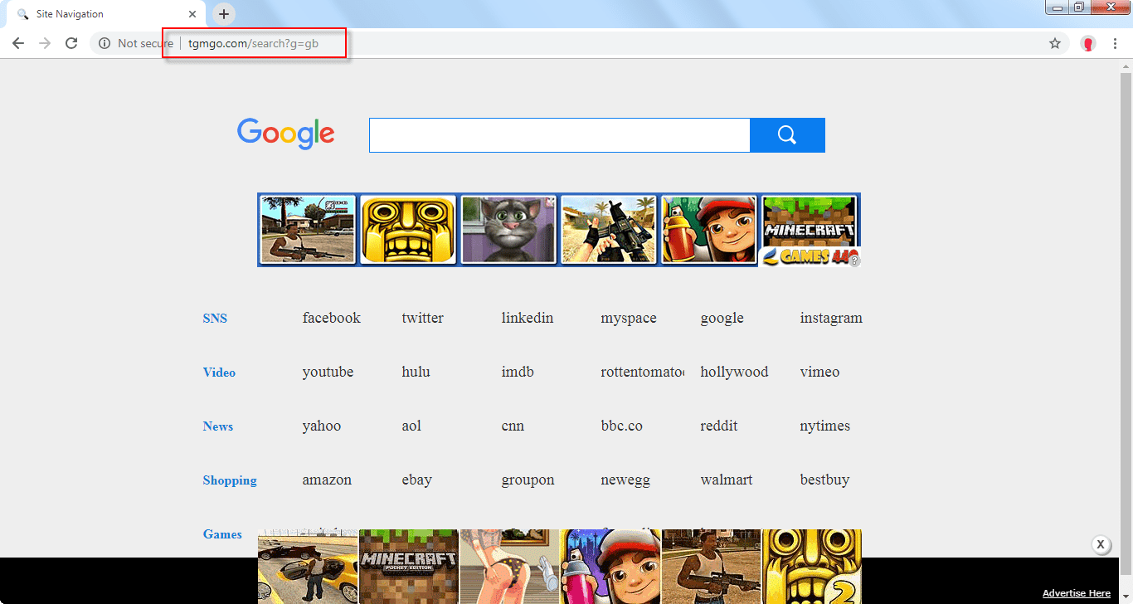
Task: Open the shooter gun banner game
Action: click(x=609, y=230)
